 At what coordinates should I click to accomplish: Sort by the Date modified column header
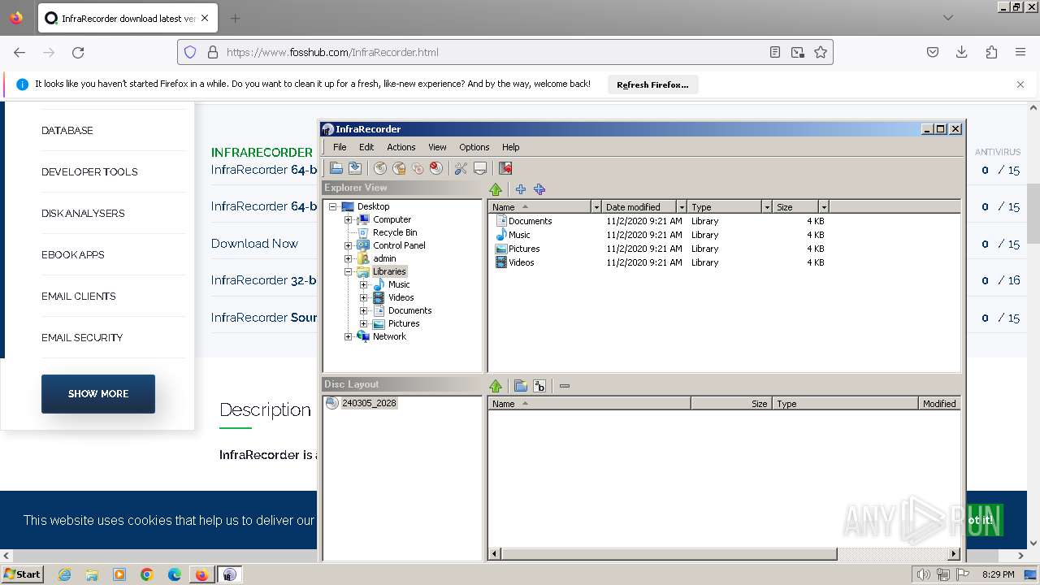pos(639,207)
